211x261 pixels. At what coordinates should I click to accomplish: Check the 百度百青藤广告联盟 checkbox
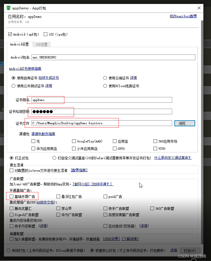[105, 215]
